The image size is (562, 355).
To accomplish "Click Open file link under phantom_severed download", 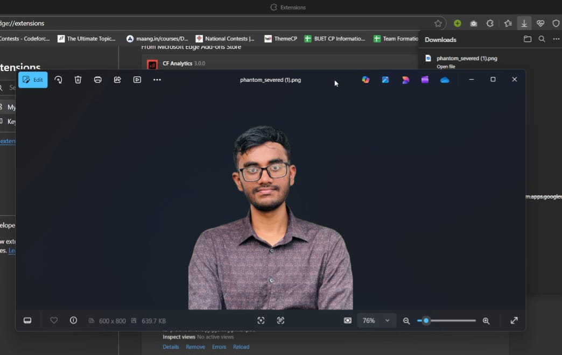I will [446, 67].
